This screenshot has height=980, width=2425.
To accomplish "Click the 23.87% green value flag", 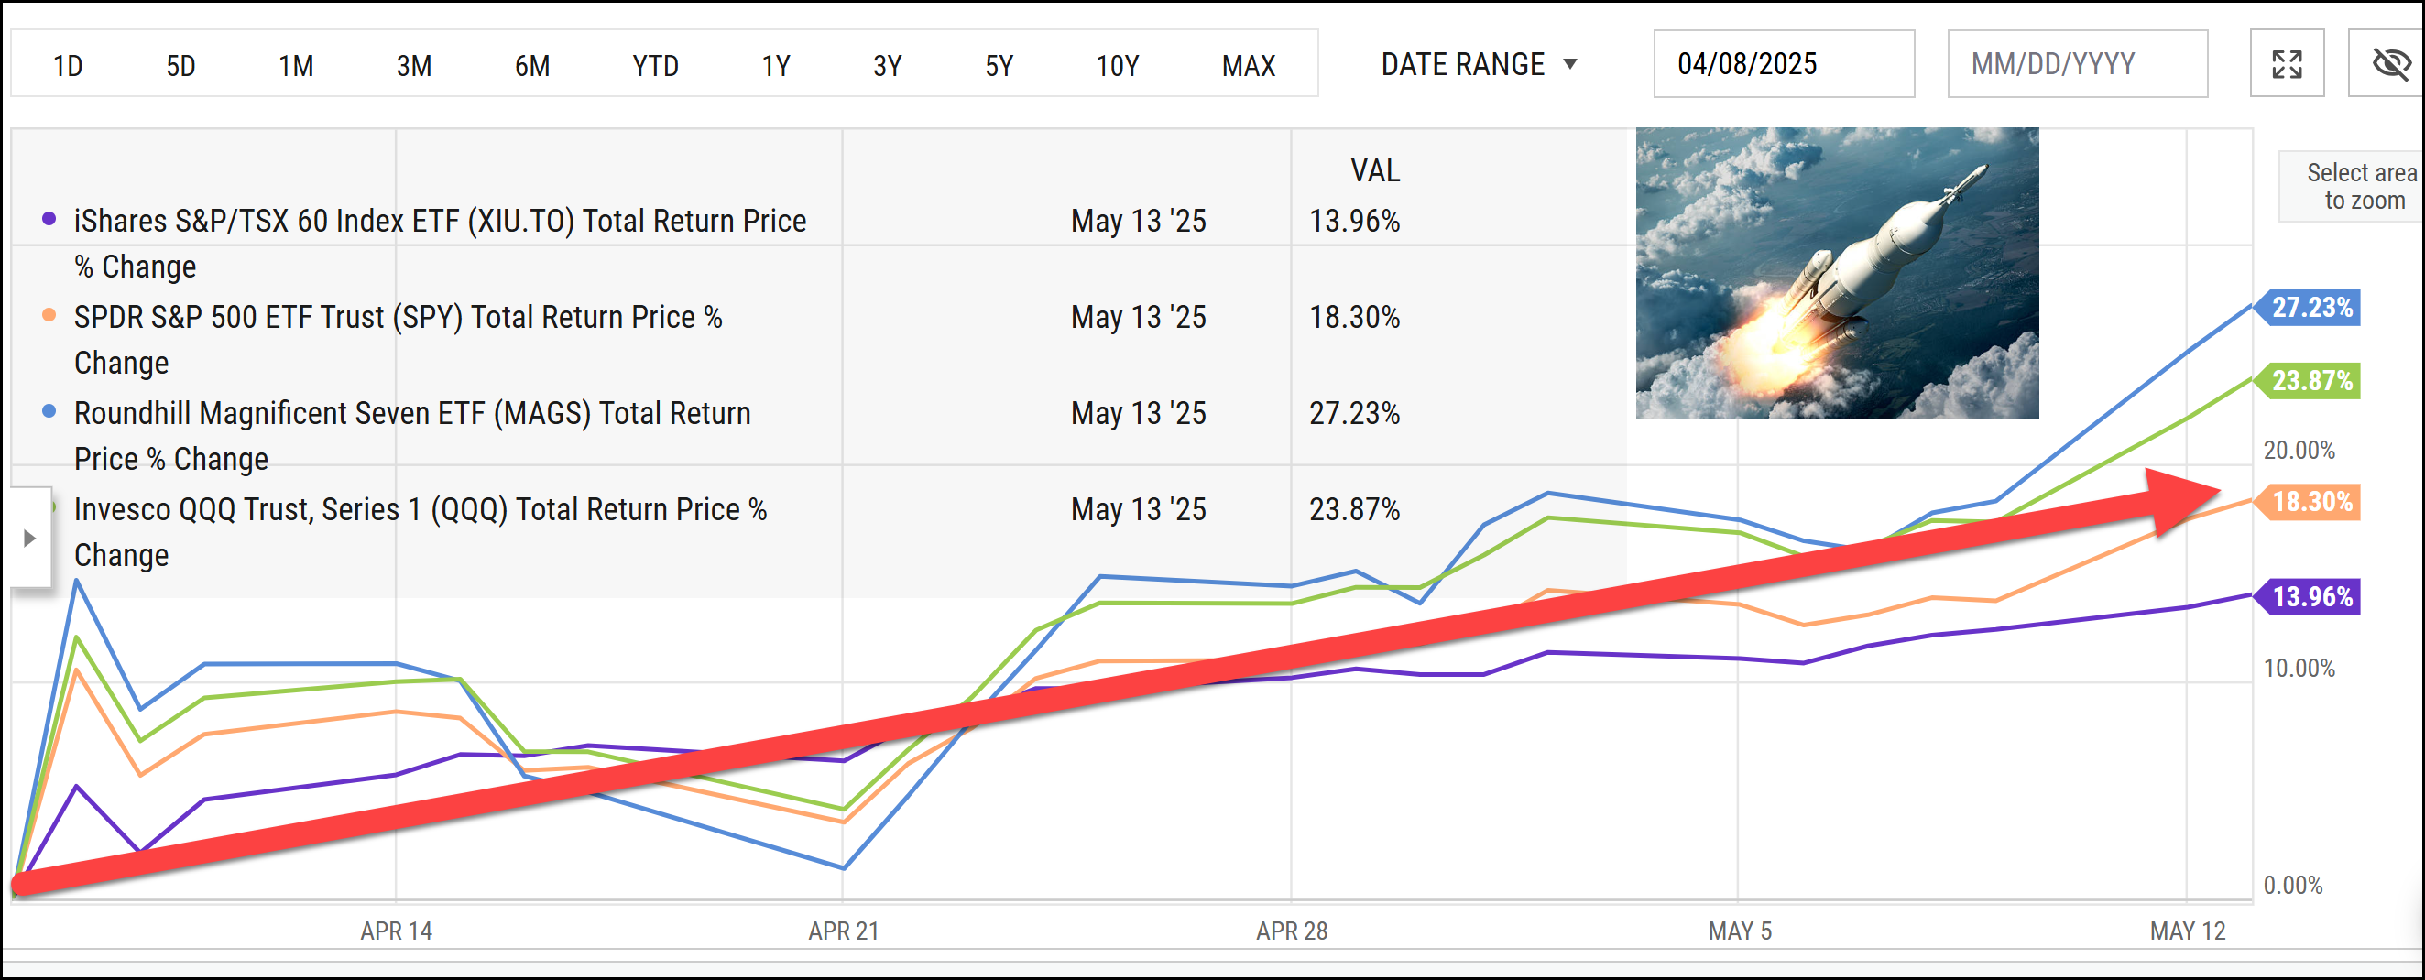I will [x=2307, y=380].
